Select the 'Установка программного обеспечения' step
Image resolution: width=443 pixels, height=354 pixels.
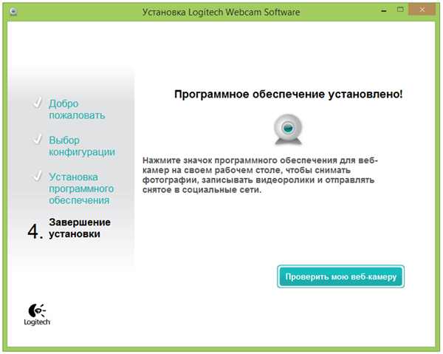coord(81,188)
